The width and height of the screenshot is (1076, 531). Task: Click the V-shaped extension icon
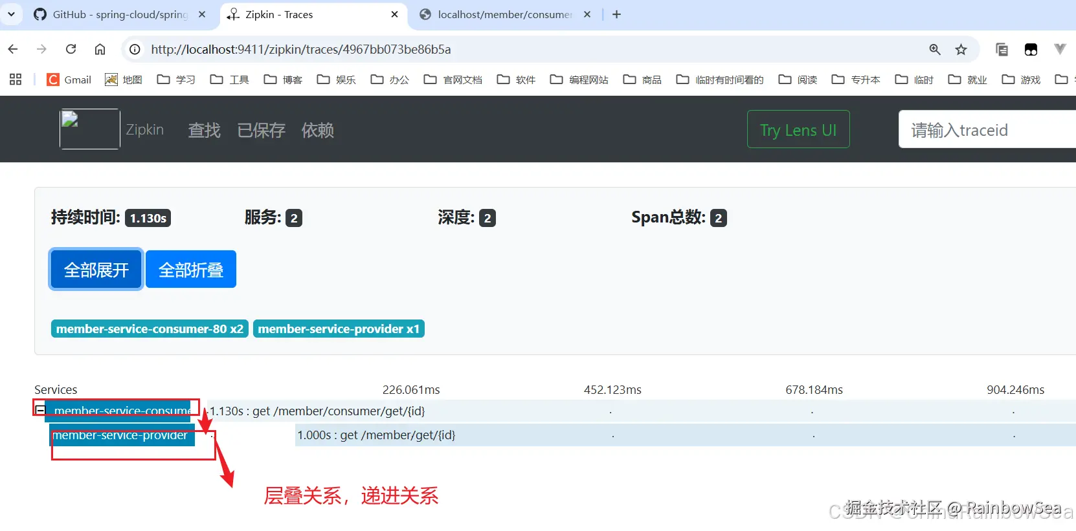1060,49
